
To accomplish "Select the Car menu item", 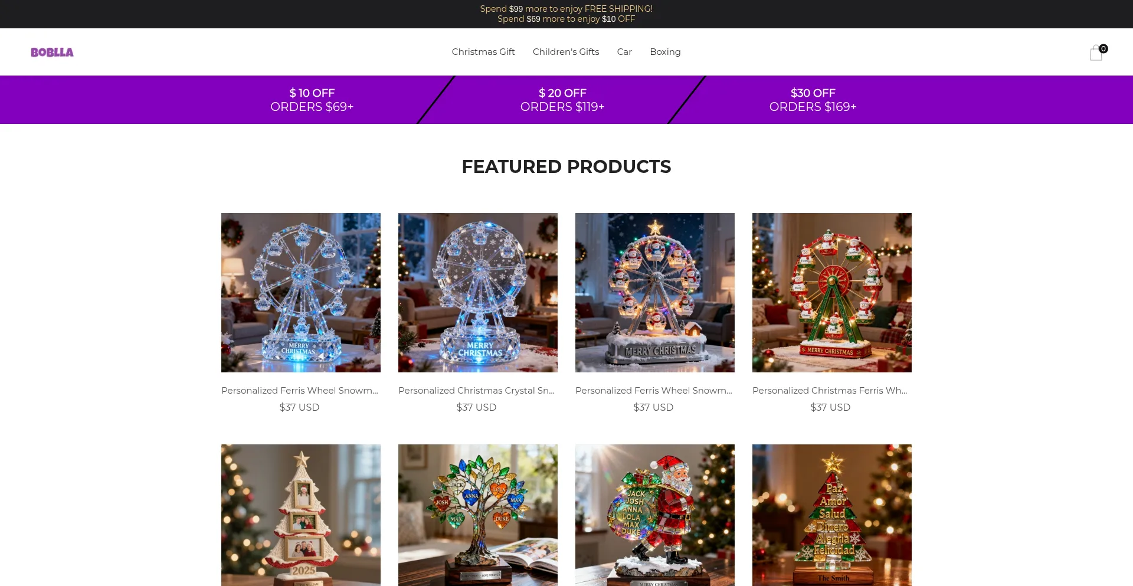I will coord(624,52).
